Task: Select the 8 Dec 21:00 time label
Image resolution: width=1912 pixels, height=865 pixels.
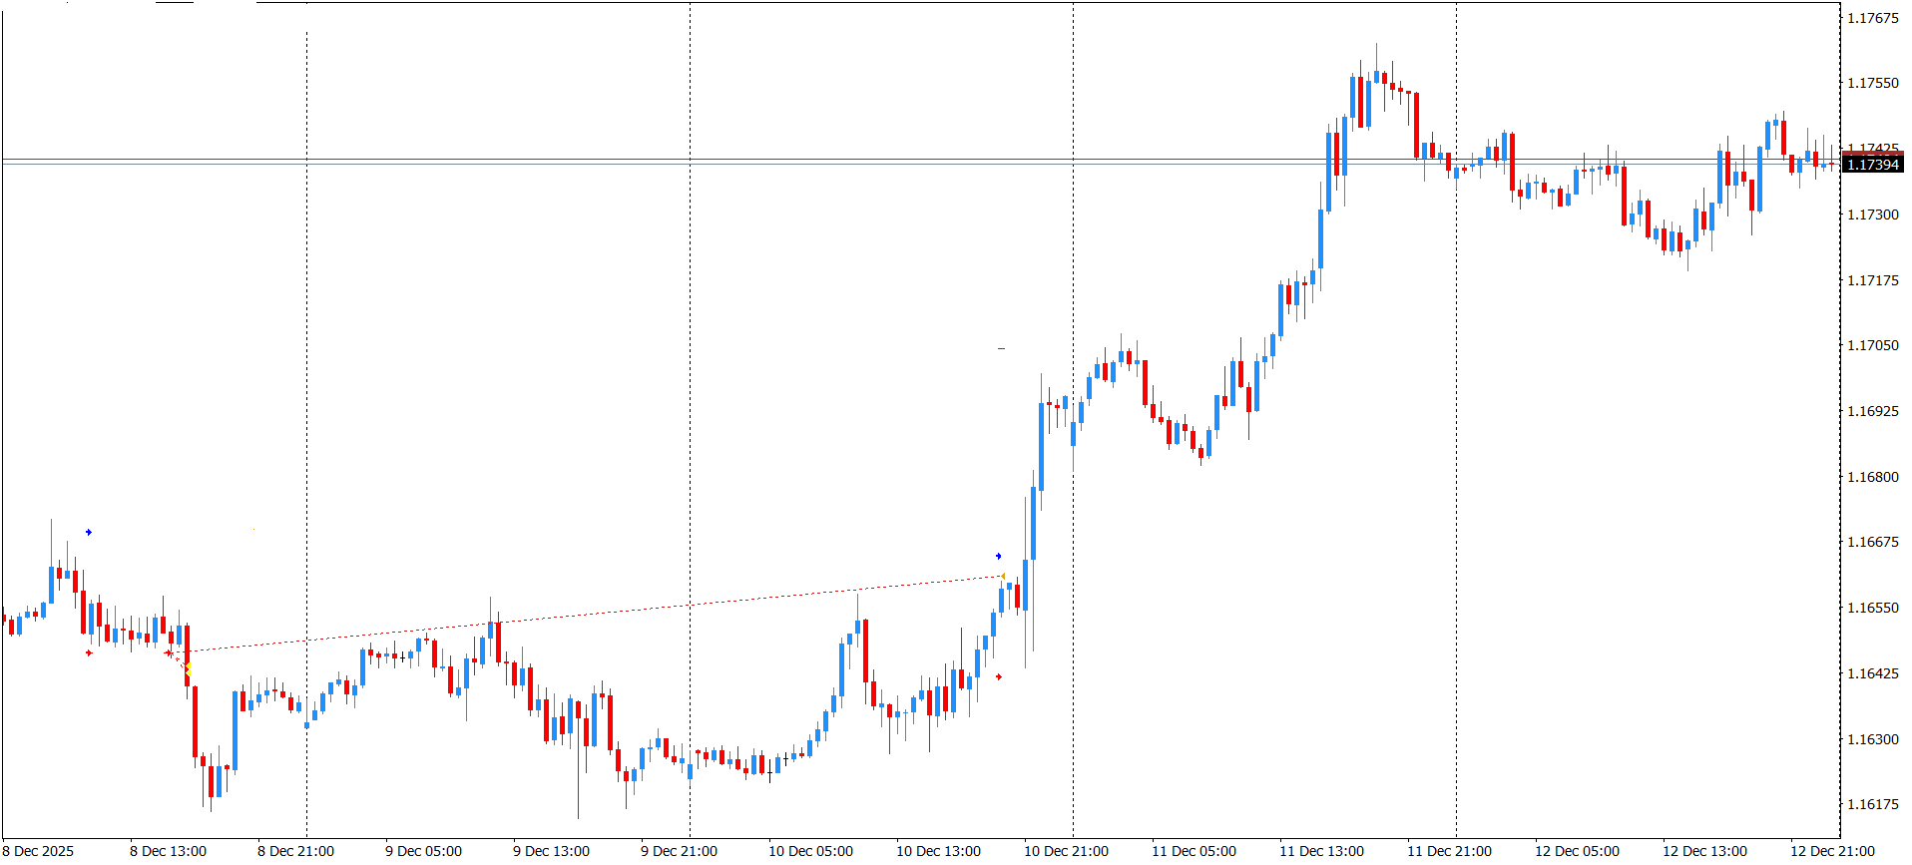Action: 295,851
